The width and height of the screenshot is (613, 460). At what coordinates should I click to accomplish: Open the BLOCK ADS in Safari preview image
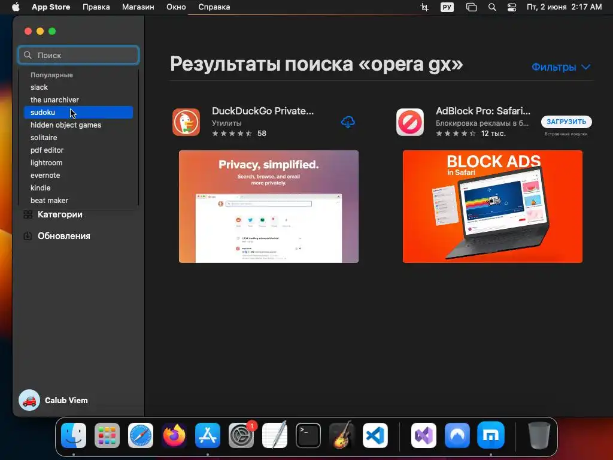click(492, 207)
